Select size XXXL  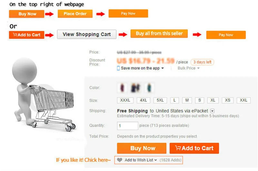point(125,100)
